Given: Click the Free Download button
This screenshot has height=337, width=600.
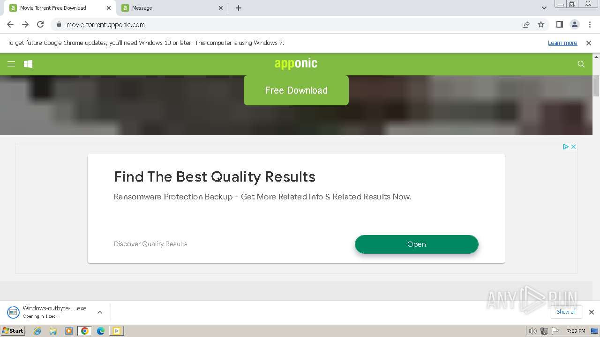Looking at the screenshot, I should (x=296, y=90).
